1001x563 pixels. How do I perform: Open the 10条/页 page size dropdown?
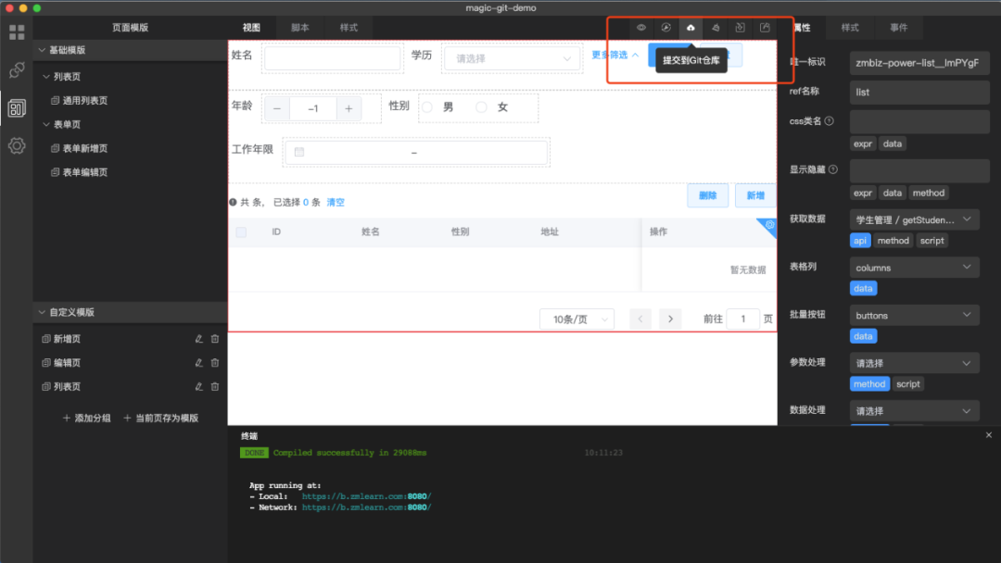577,319
